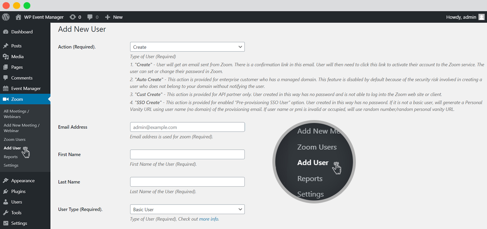
Task: Click the home icon beside WP Event Manager
Action: [x=18, y=17]
